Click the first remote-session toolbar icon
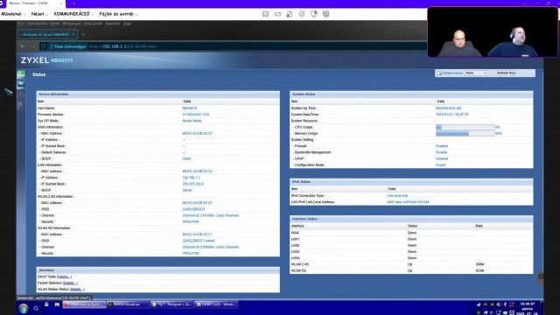Image resolution: width=560 pixels, height=315 pixels. (265, 14)
